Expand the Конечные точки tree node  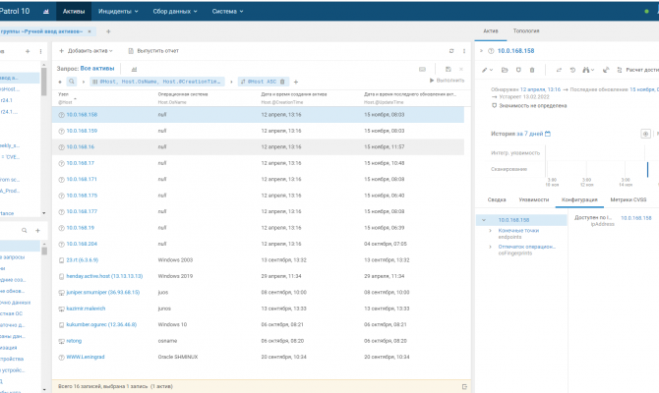tap(491, 231)
